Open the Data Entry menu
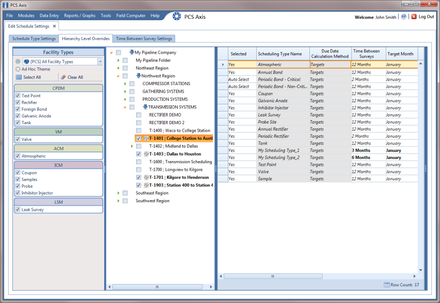Viewport: 440px width, 303px height. 49,15
